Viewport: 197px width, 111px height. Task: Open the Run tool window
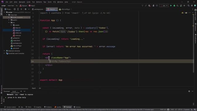(21, 107)
